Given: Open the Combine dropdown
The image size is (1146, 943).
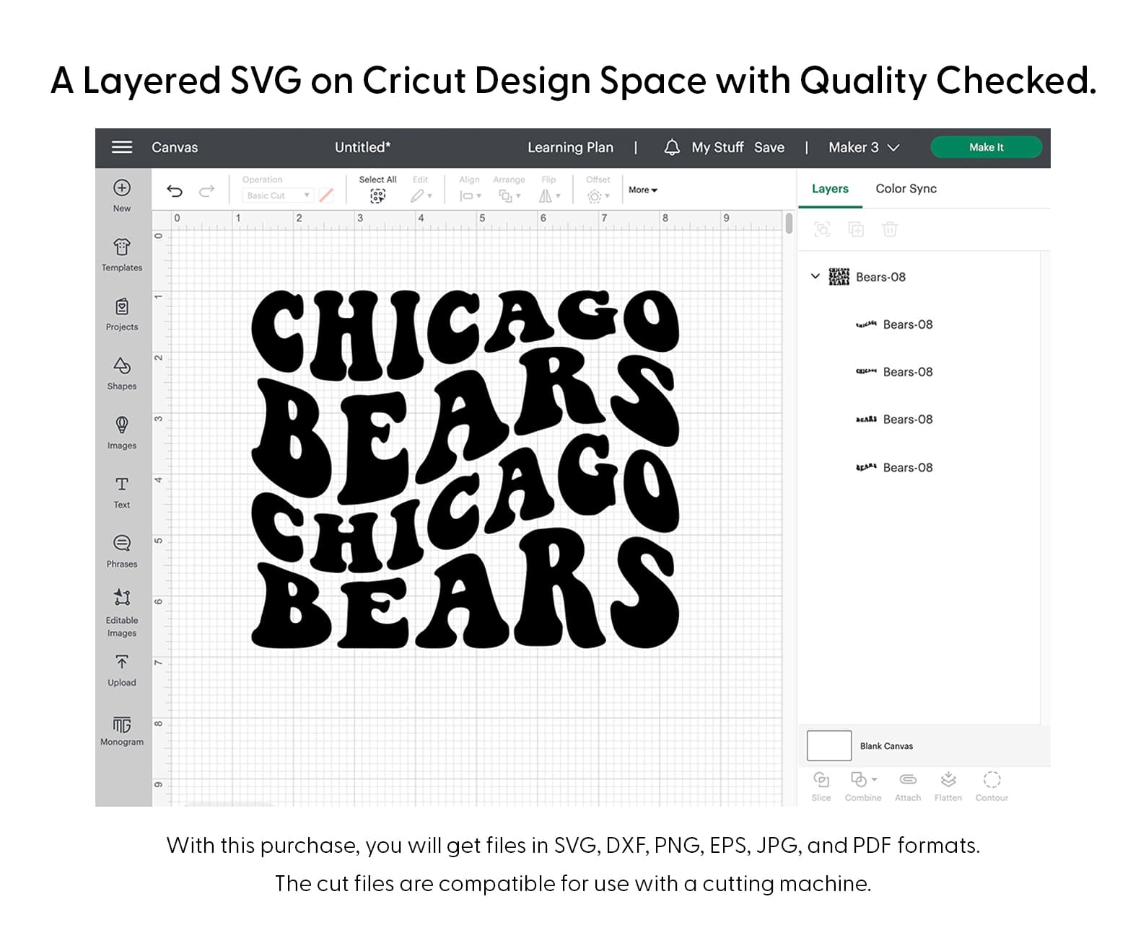Looking at the screenshot, I should 863,779.
